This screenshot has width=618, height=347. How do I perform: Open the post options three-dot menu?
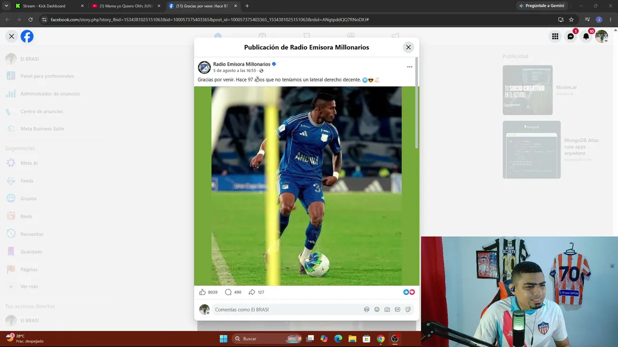click(x=409, y=67)
